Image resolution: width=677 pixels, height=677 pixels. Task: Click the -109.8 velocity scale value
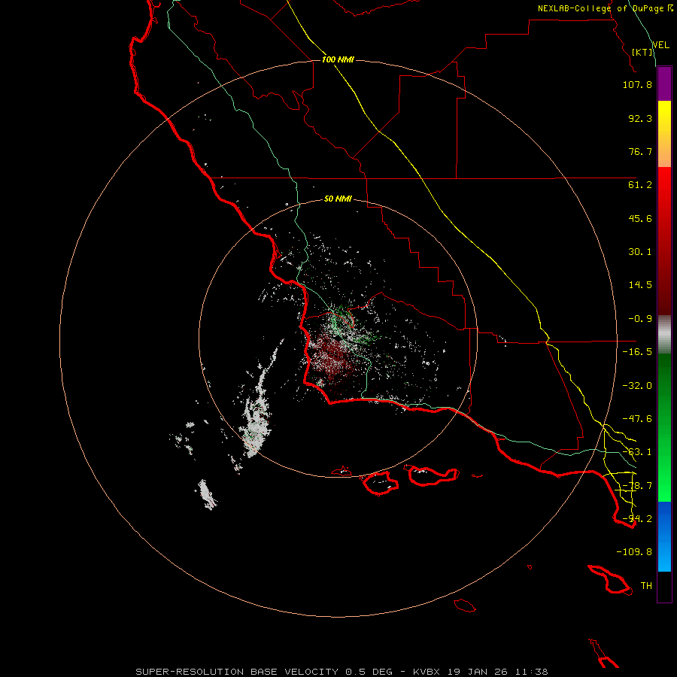click(x=634, y=552)
